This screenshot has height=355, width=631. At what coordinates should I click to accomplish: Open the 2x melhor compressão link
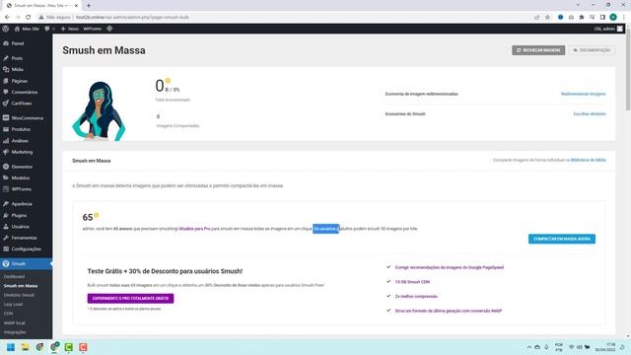coord(416,296)
